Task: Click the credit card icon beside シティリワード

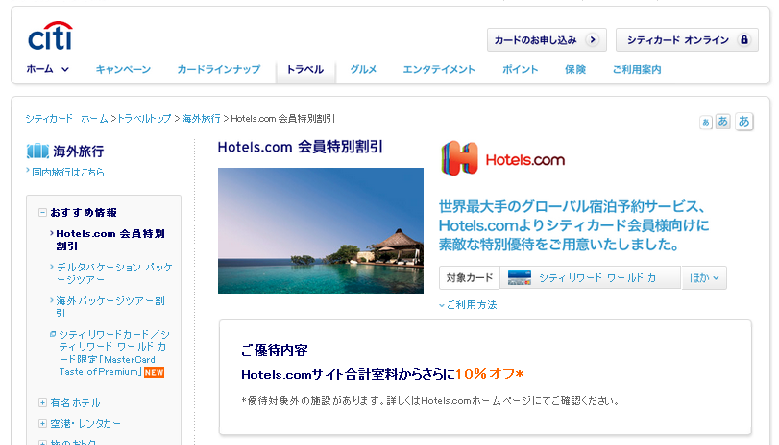Action: [520, 278]
